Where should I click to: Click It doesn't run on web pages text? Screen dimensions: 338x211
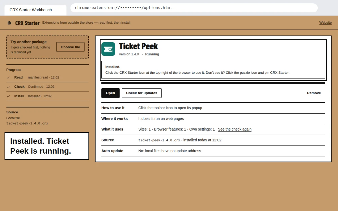[161, 119]
